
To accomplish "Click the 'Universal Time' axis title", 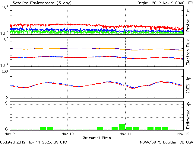I will coord(96,138).
